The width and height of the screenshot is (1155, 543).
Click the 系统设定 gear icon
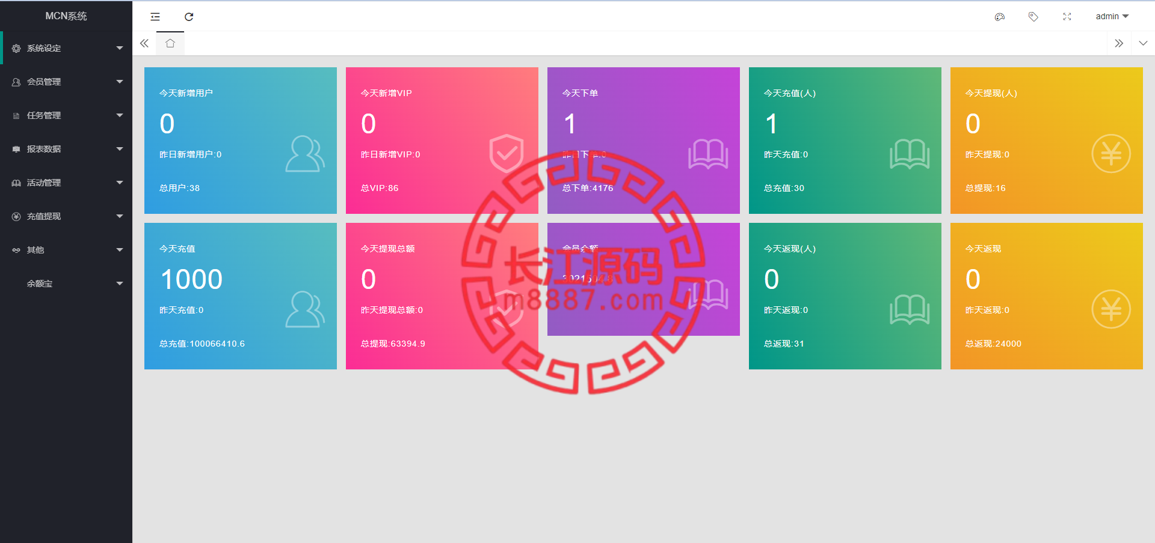click(x=16, y=48)
